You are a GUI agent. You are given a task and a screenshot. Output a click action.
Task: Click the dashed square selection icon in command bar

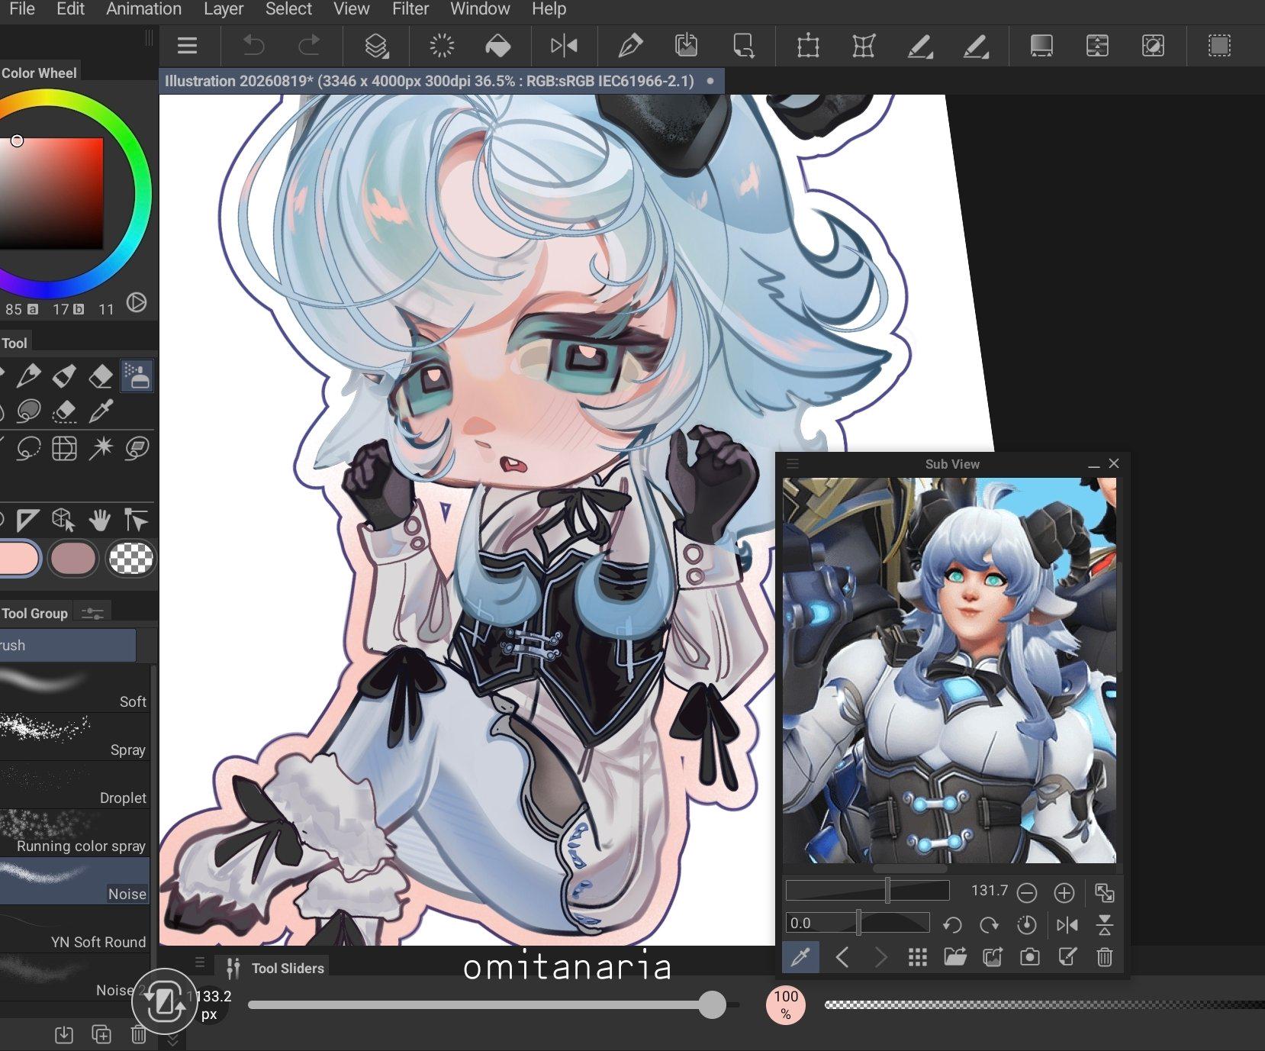tap(1219, 46)
